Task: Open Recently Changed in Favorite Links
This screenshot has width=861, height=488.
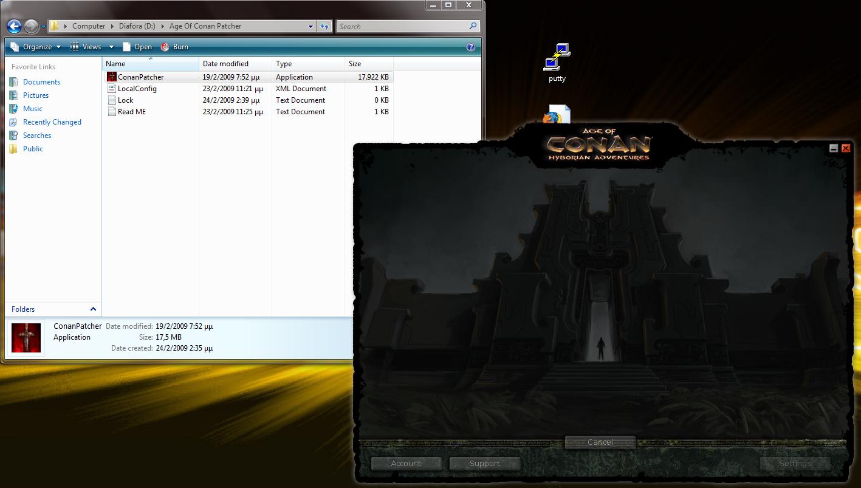Action: point(52,122)
